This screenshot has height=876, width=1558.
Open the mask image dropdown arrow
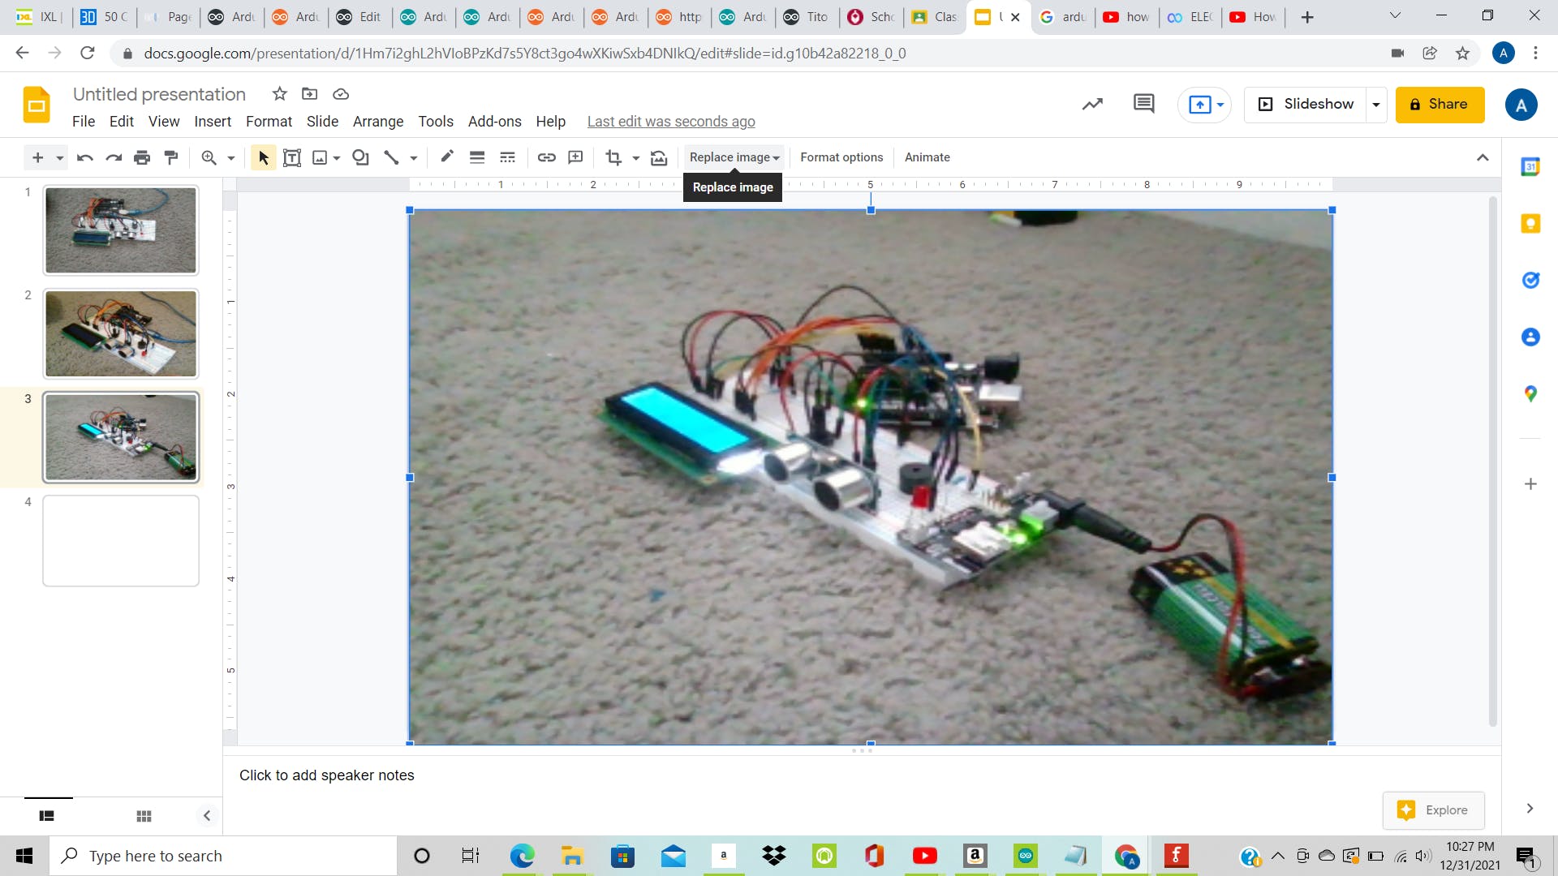coord(636,158)
